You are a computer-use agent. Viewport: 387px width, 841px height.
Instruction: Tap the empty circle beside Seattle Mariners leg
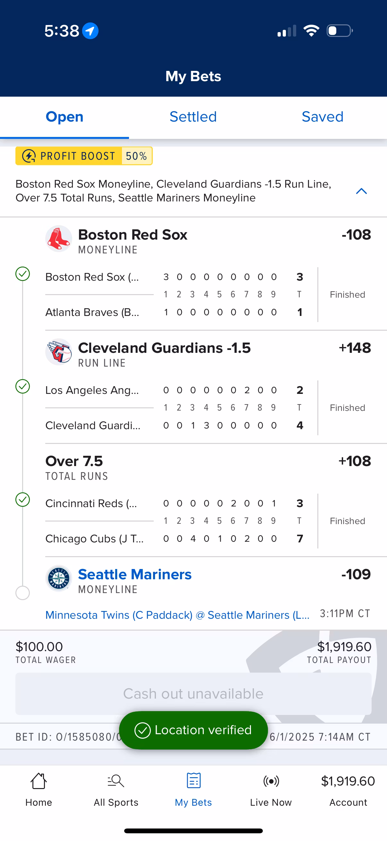[22, 593]
